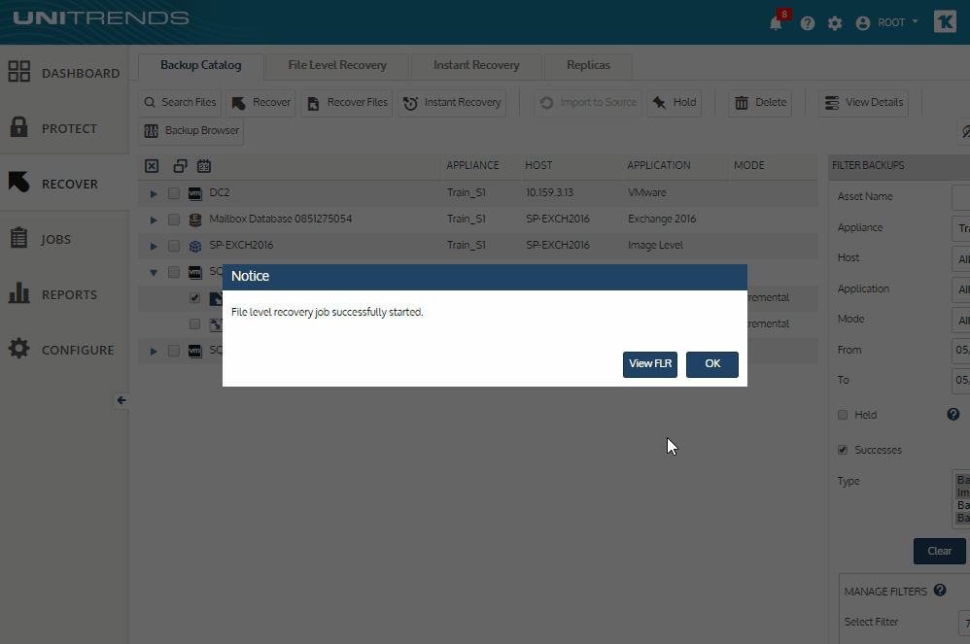This screenshot has width=970, height=644.
Task: Click Import to Source button
Action: pyautogui.click(x=588, y=103)
